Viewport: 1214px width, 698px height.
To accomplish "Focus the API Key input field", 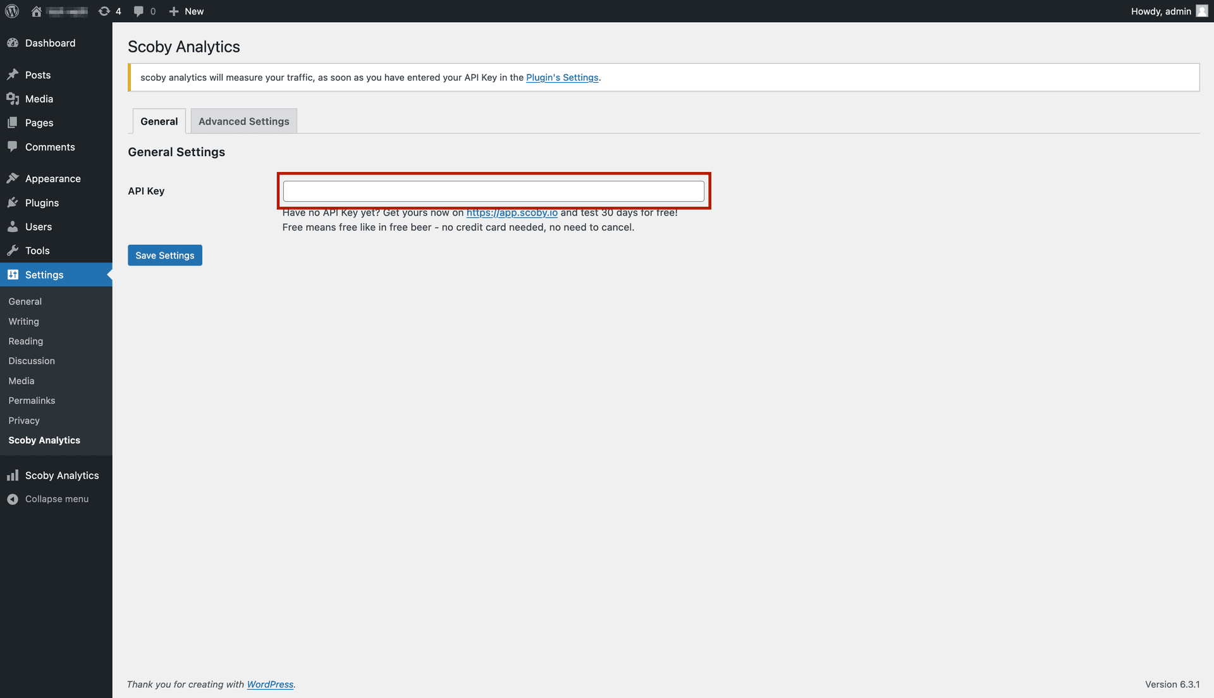I will coord(494,191).
